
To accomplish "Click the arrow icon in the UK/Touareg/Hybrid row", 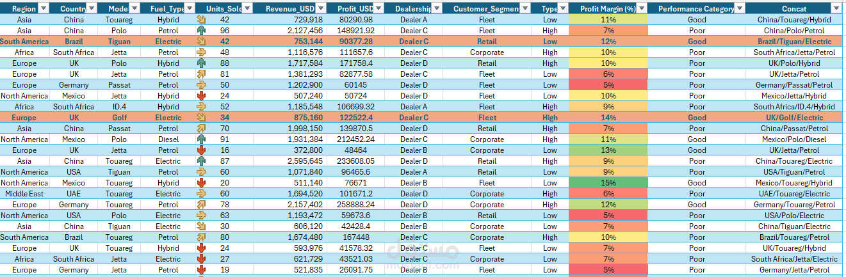I will point(202,248).
